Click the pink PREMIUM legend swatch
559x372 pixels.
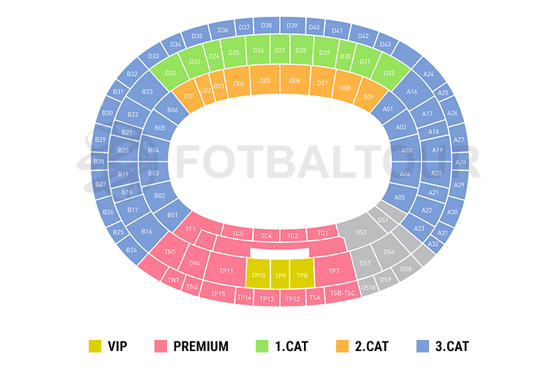tap(161, 345)
